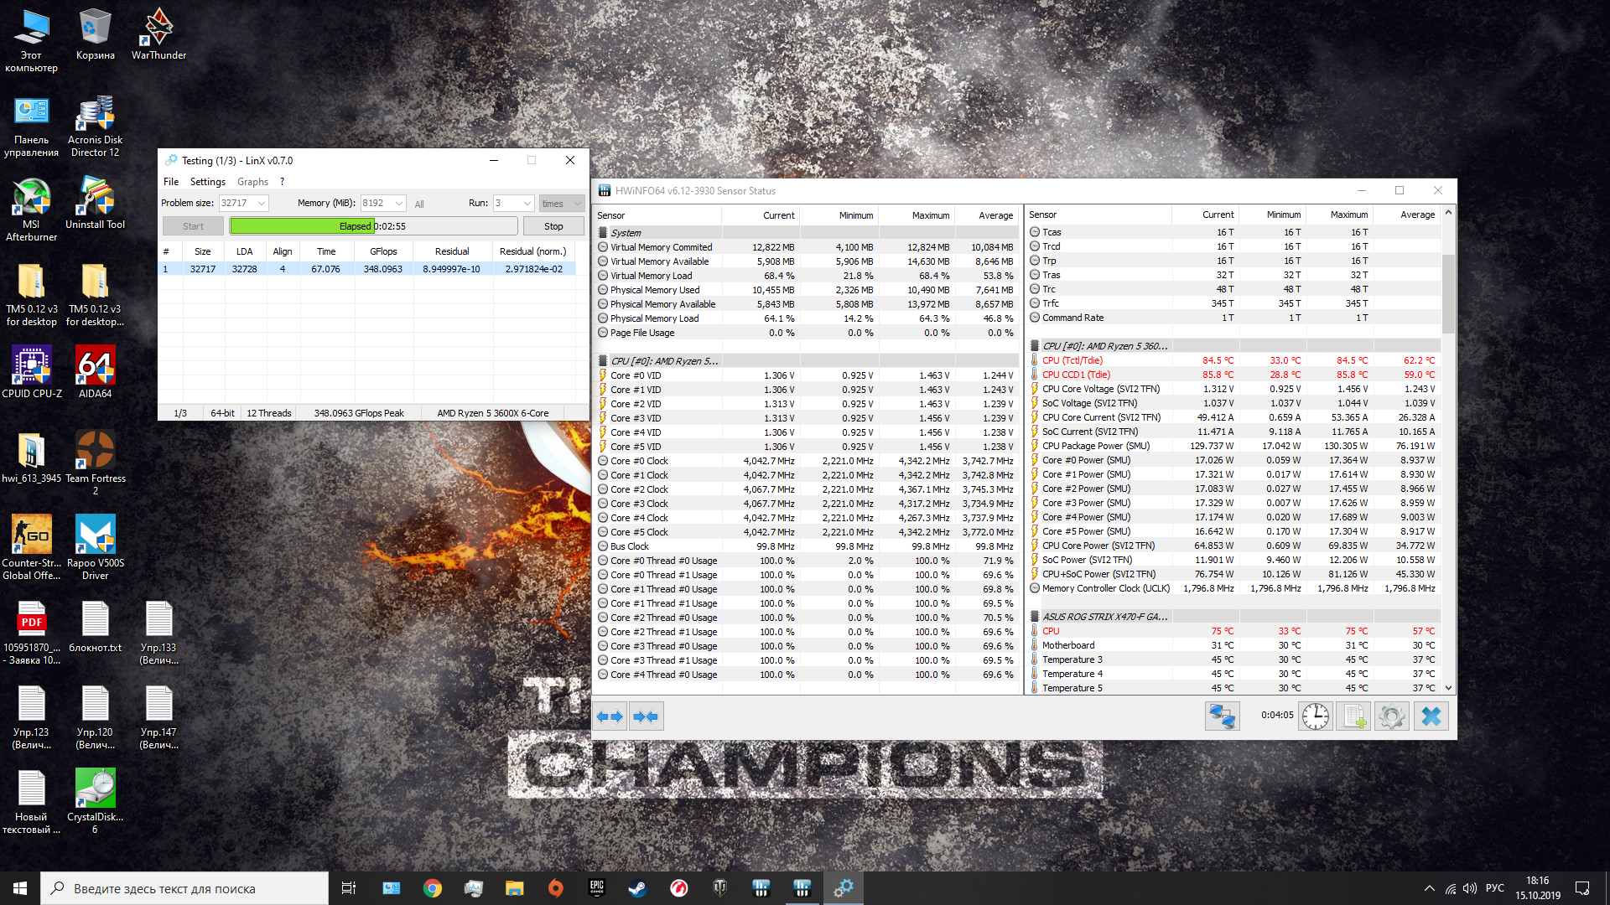Click the expand columns arrows icon
This screenshot has height=905, width=1610.
coord(610,716)
